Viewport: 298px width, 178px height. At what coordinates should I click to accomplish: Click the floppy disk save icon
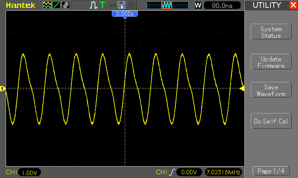click(121, 5)
